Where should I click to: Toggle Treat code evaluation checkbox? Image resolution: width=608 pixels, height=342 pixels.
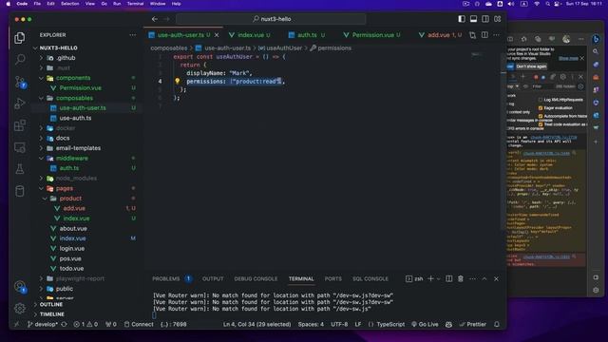click(541, 124)
